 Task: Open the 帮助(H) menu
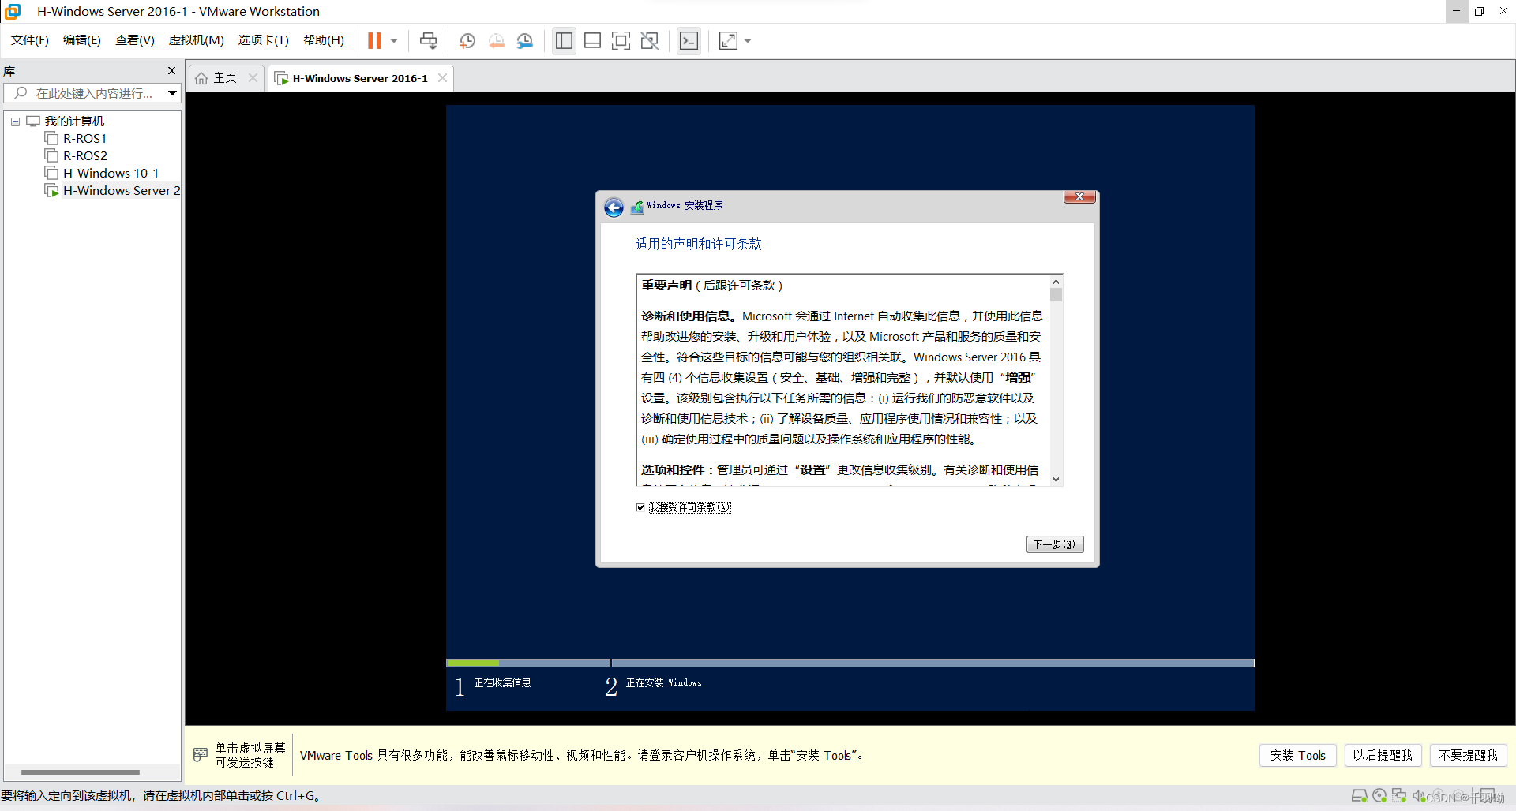(324, 40)
